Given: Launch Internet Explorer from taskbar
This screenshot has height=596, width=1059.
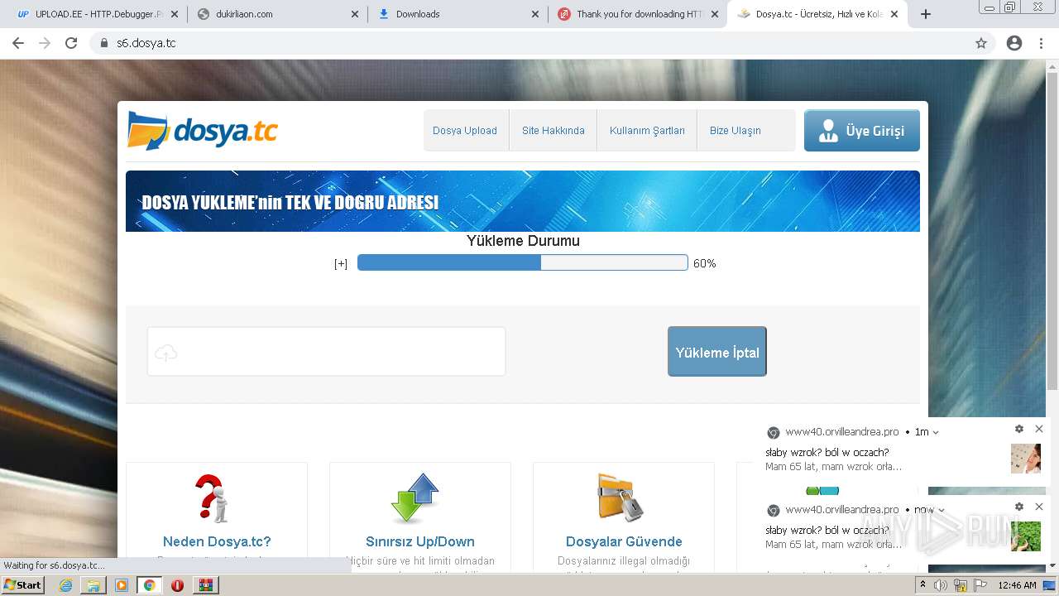Looking at the screenshot, I should (66, 585).
